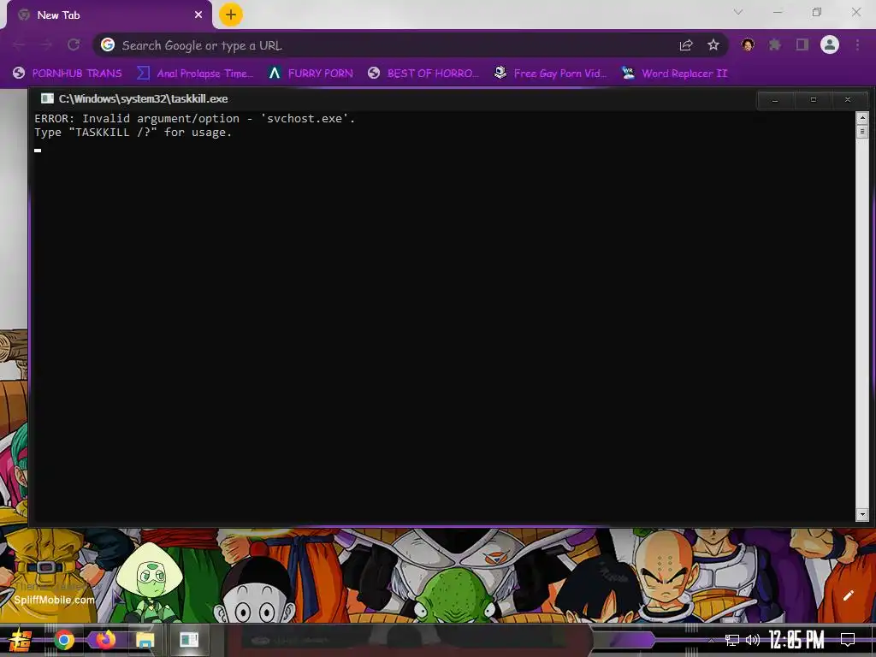Close the taskkill.exe console window
Screen dimensions: 876x657
point(848,100)
